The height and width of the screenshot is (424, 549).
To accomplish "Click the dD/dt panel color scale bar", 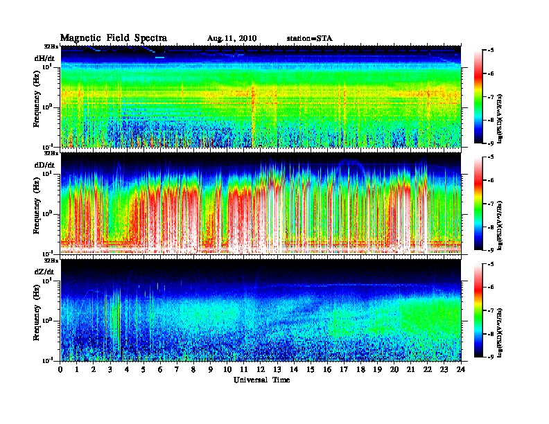I will coord(478,204).
